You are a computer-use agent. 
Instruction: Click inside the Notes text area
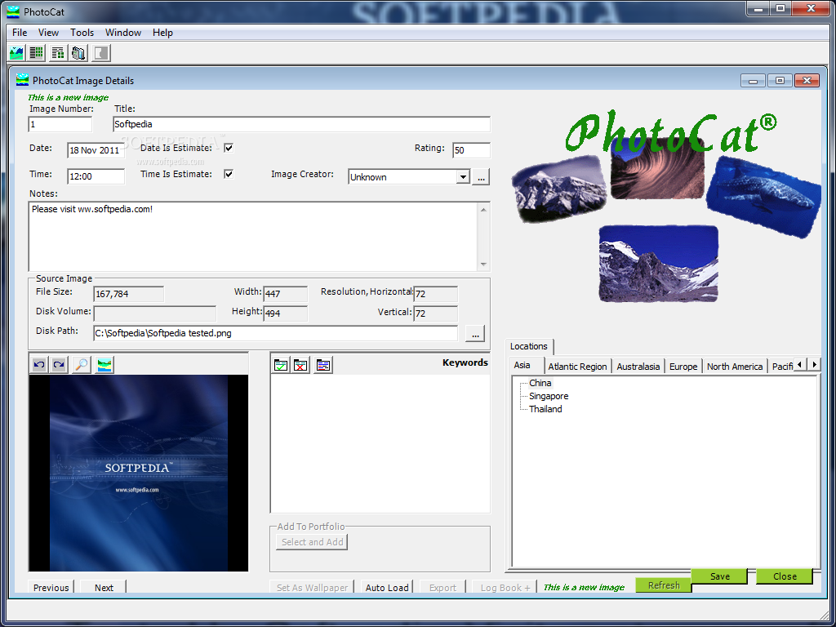pos(253,237)
